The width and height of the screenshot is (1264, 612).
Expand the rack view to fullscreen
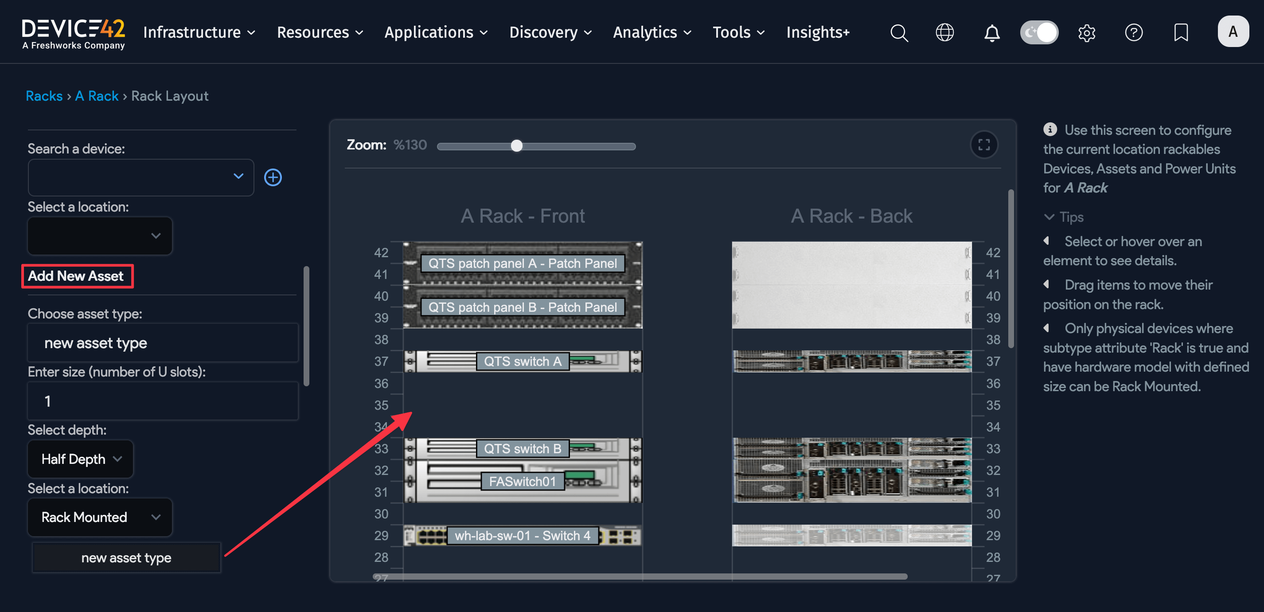984,145
